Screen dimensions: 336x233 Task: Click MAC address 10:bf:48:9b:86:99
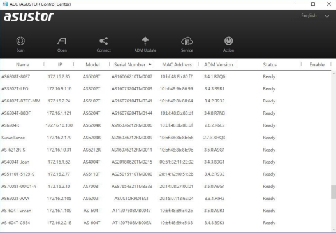(177, 88)
